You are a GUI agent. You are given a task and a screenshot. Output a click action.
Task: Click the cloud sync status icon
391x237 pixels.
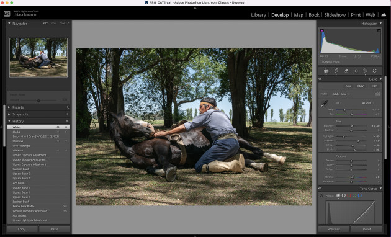tap(384, 15)
